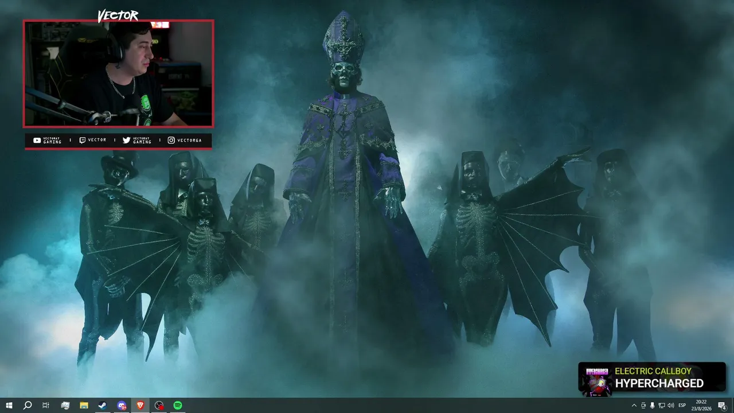Click the Meet Now camera tray icon
Screen dimensions: 734x413
pos(643,406)
